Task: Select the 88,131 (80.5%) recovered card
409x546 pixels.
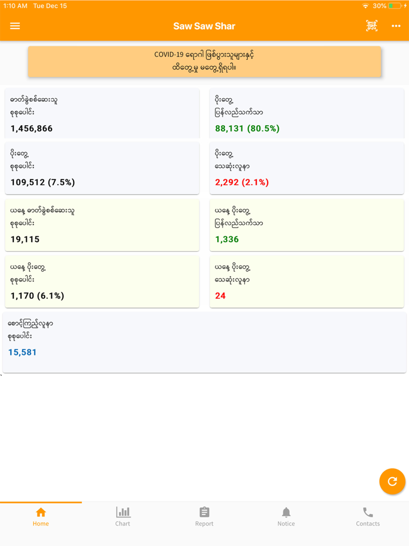Action: coord(307,114)
